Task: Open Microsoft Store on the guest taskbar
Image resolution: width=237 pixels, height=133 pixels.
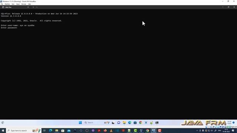Action: tap(135, 123)
